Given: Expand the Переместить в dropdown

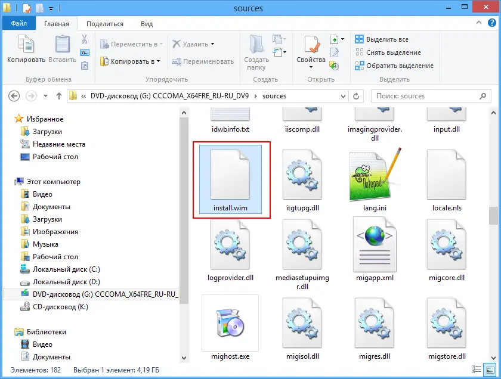Looking at the screenshot, I should pos(162,44).
